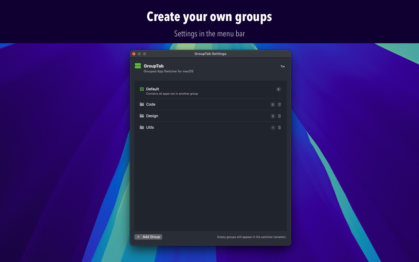This screenshot has width=419, height=262.
Task: Click the Utils group's count badge 1
Action: click(273, 128)
